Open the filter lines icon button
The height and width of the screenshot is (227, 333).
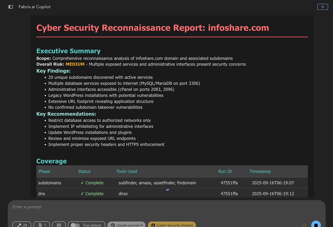click(x=59, y=225)
